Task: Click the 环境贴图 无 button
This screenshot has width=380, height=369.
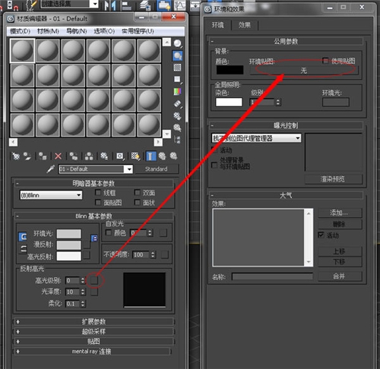Action: pos(304,70)
